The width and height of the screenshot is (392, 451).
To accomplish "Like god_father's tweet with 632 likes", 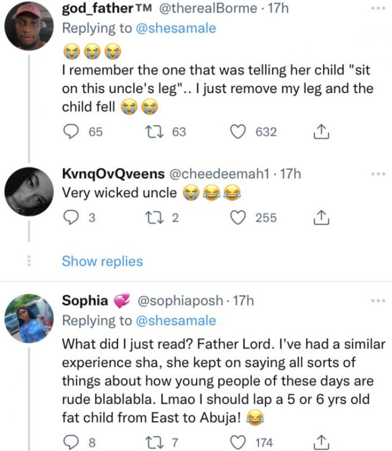I will click(239, 132).
